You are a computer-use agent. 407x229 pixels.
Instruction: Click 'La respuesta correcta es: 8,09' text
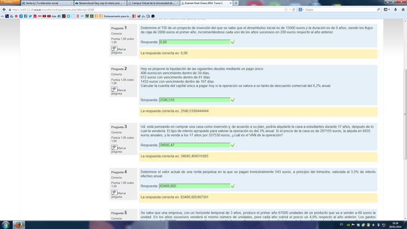(x=164, y=53)
